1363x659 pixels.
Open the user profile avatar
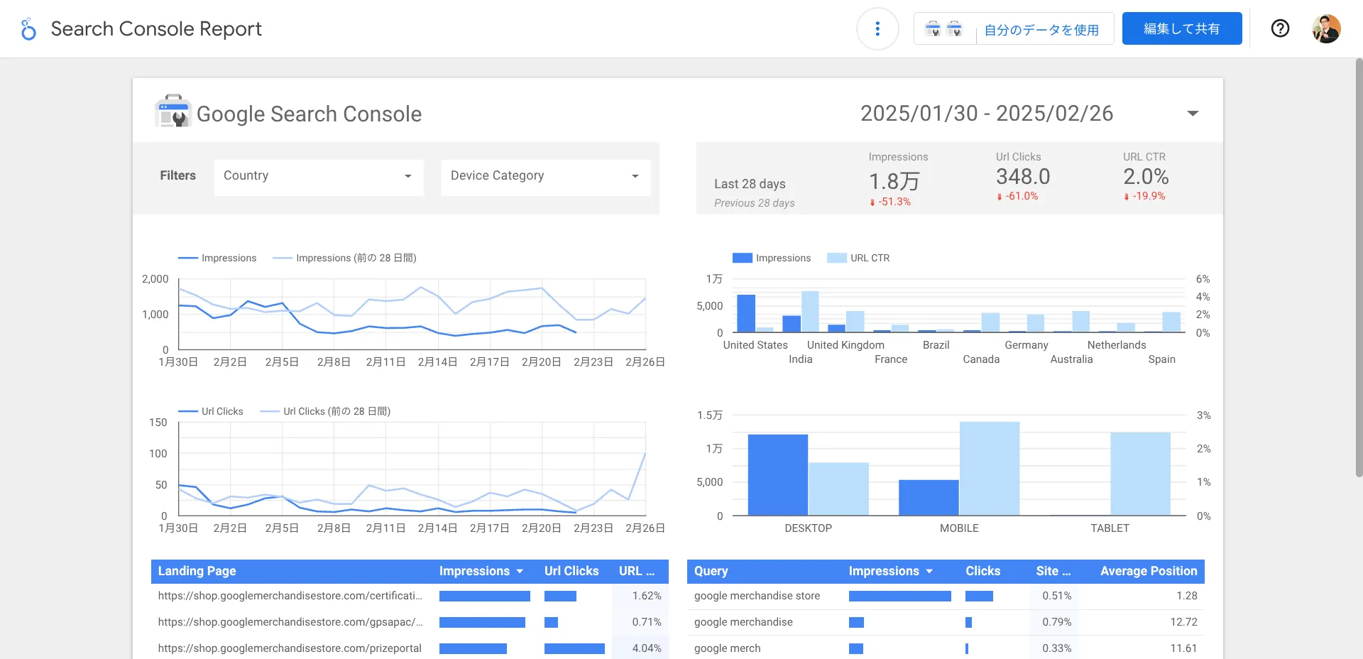pyautogui.click(x=1326, y=29)
